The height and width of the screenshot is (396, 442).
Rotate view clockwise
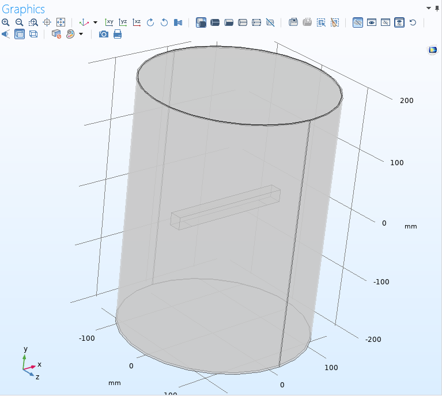pos(150,22)
